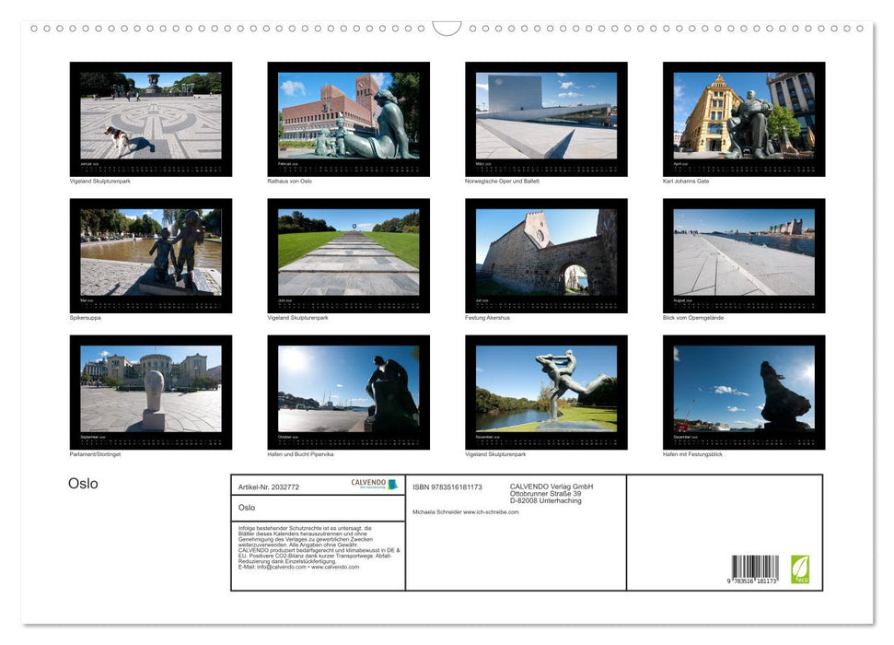Viewport: 894px width, 645px height.
Task: Open the January photo with the dog
Action: (151, 119)
